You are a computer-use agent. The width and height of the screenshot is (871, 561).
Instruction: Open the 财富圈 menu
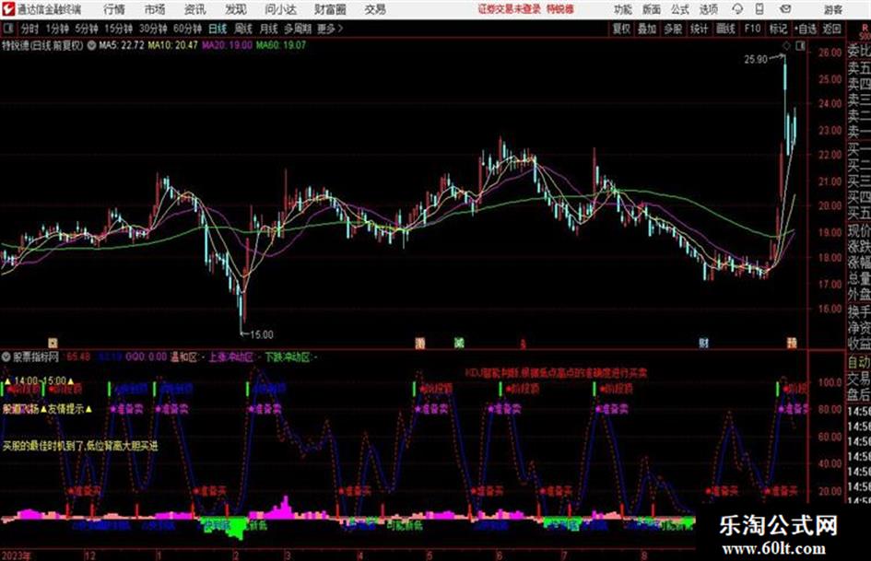(x=330, y=9)
